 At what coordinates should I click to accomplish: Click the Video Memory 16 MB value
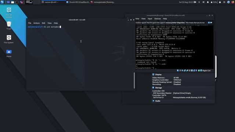coord(176,78)
